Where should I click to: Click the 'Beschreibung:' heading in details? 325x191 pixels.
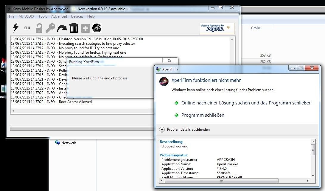click(x=171, y=142)
